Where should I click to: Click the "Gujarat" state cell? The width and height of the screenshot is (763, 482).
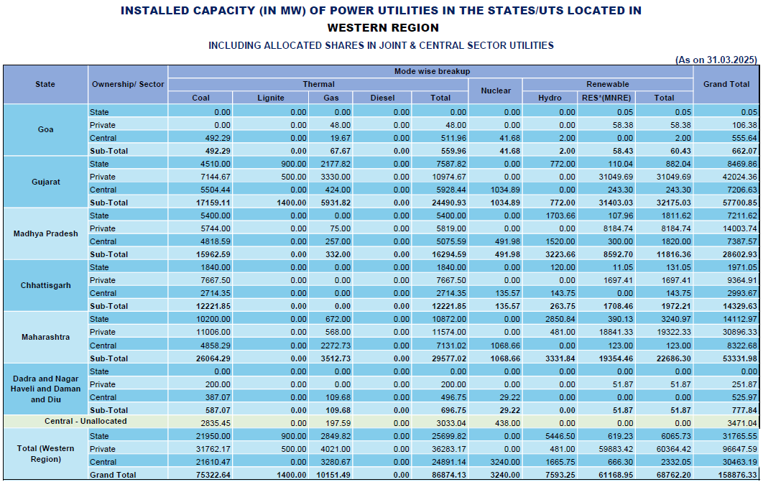point(45,182)
